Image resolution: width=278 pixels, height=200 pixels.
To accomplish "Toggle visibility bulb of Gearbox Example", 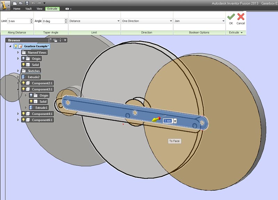I will [16, 46].
